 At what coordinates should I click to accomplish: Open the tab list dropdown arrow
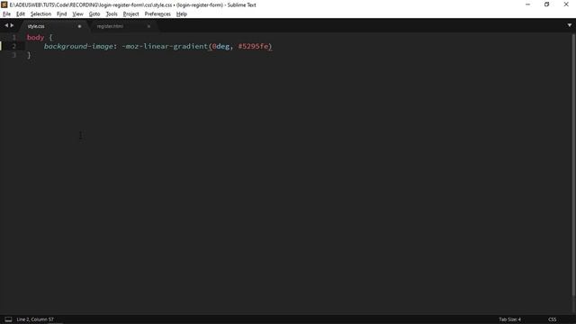(570, 25)
